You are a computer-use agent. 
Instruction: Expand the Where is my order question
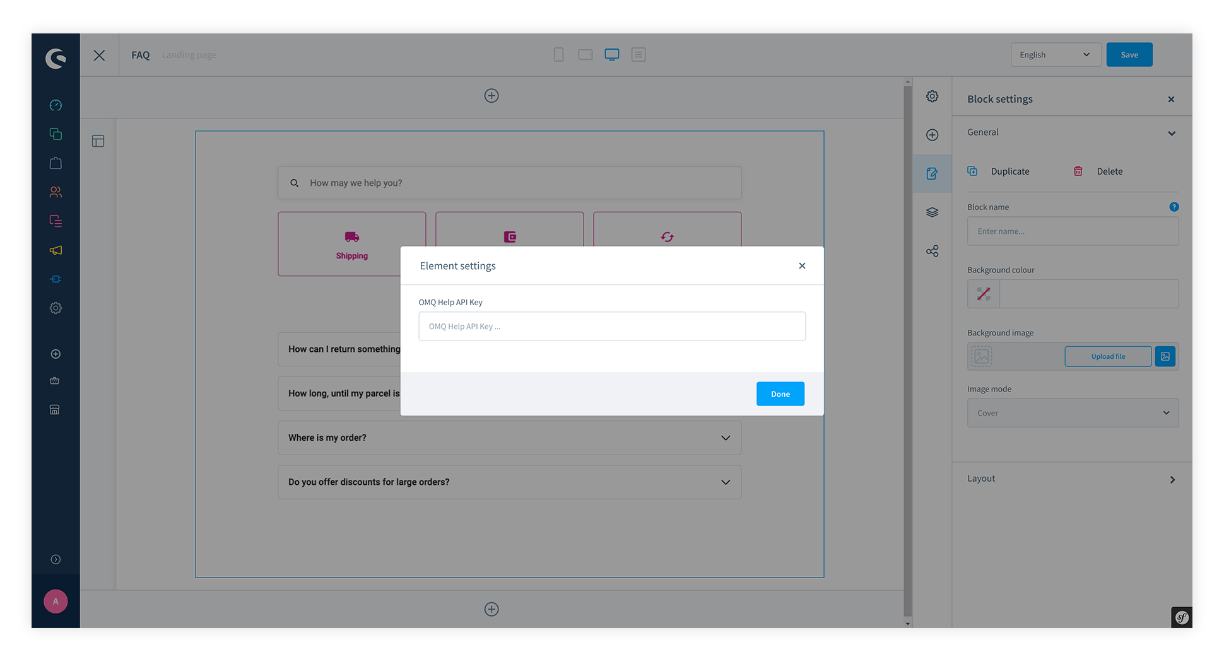(510, 438)
